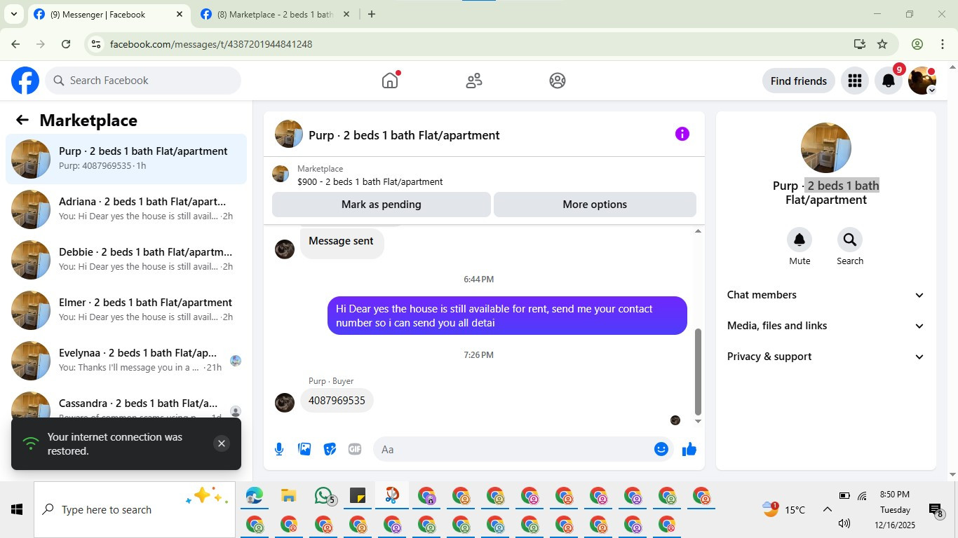Screen dimensions: 958x538
Task: Open the install app icon in address bar
Action: pos(859,44)
